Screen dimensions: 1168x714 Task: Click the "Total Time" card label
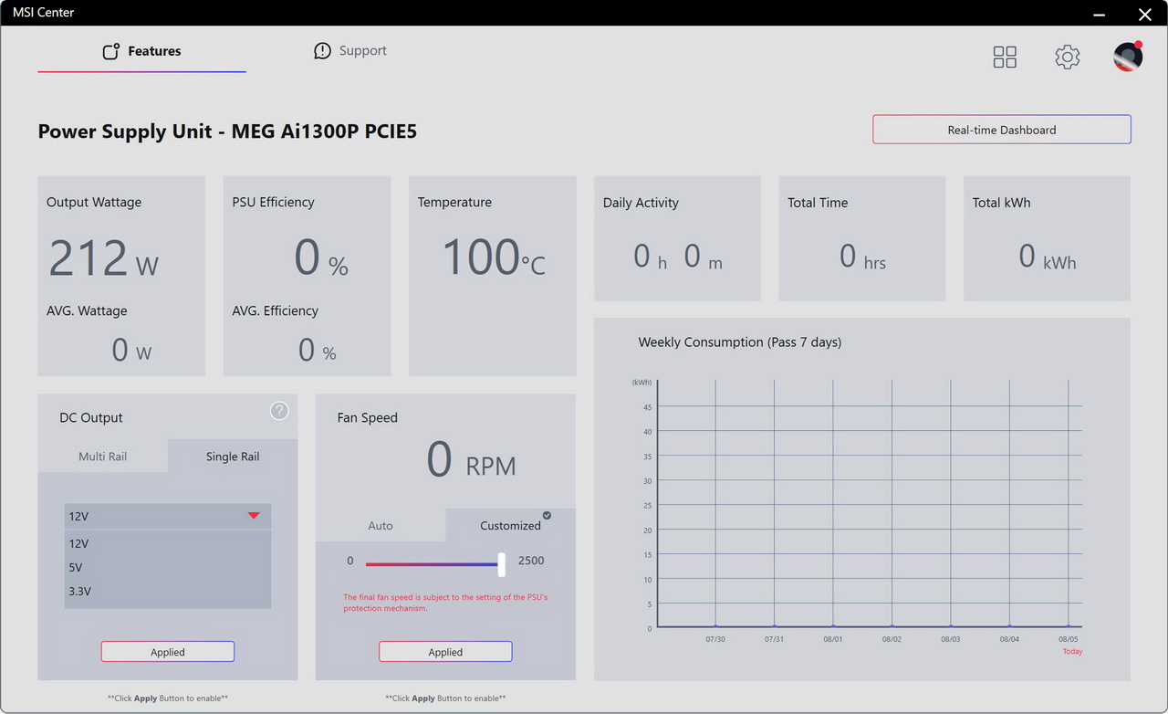click(x=818, y=203)
